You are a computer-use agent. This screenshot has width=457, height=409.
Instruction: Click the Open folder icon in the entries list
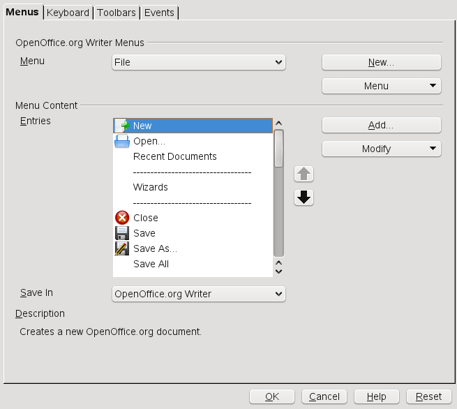click(122, 141)
